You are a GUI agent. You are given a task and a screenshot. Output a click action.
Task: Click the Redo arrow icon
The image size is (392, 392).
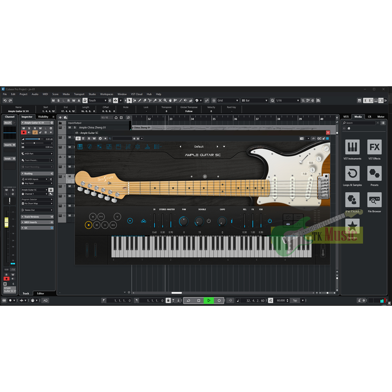(10, 100)
